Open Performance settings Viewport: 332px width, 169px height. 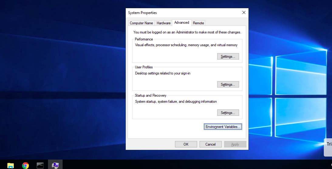[x=228, y=57]
